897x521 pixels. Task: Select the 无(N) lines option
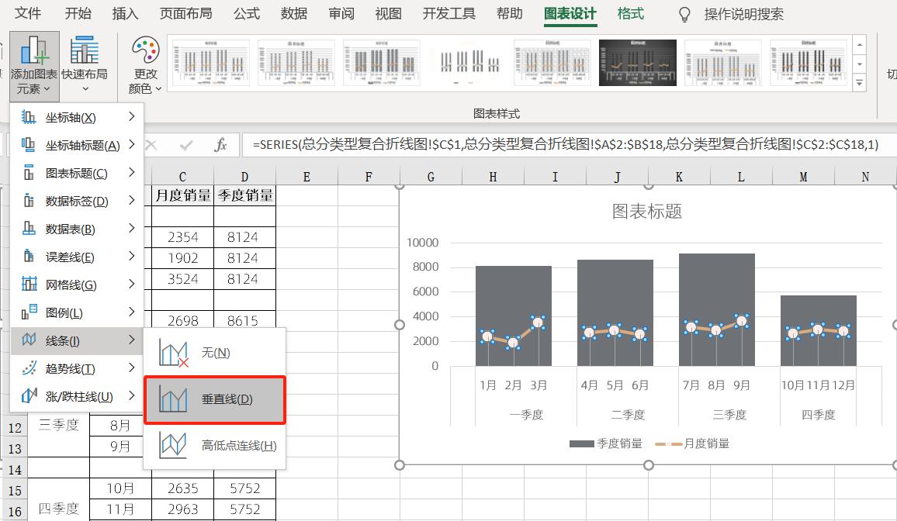(214, 353)
